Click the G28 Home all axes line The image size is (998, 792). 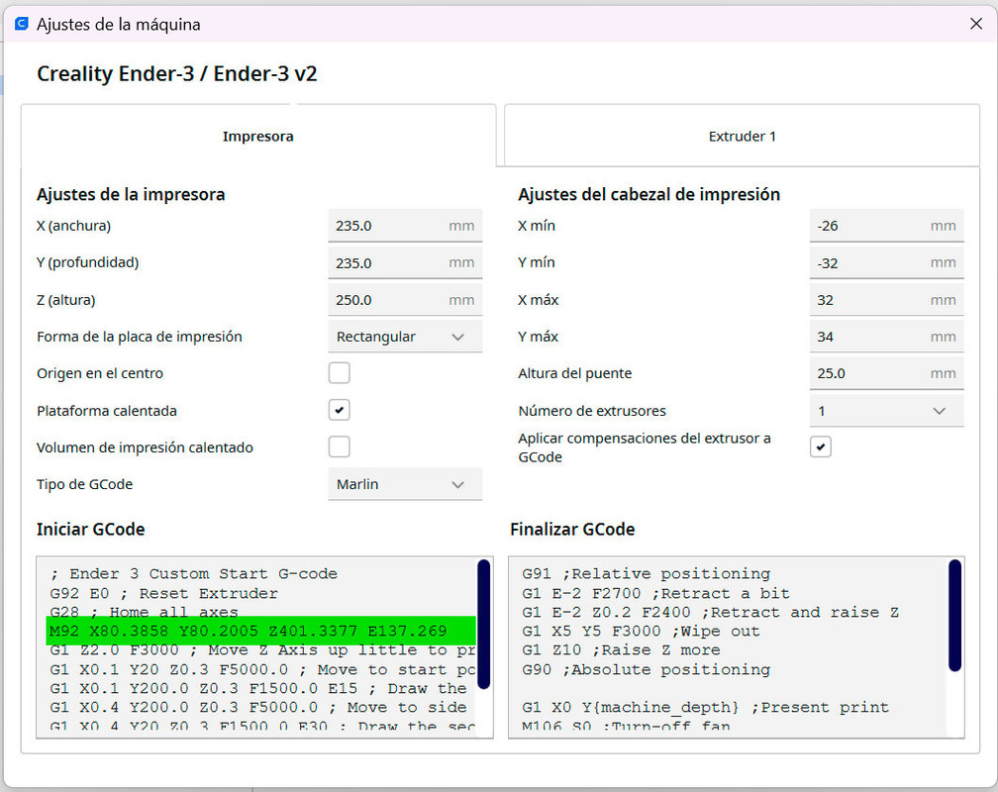(x=144, y=612)
